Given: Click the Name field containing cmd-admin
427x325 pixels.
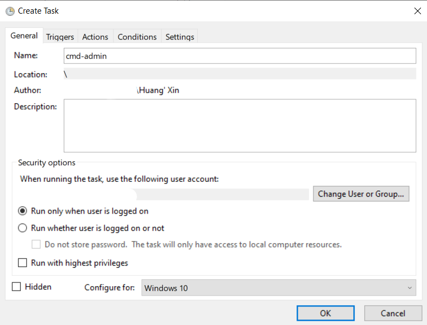Looking at the screenshot, I should [240, 56].
